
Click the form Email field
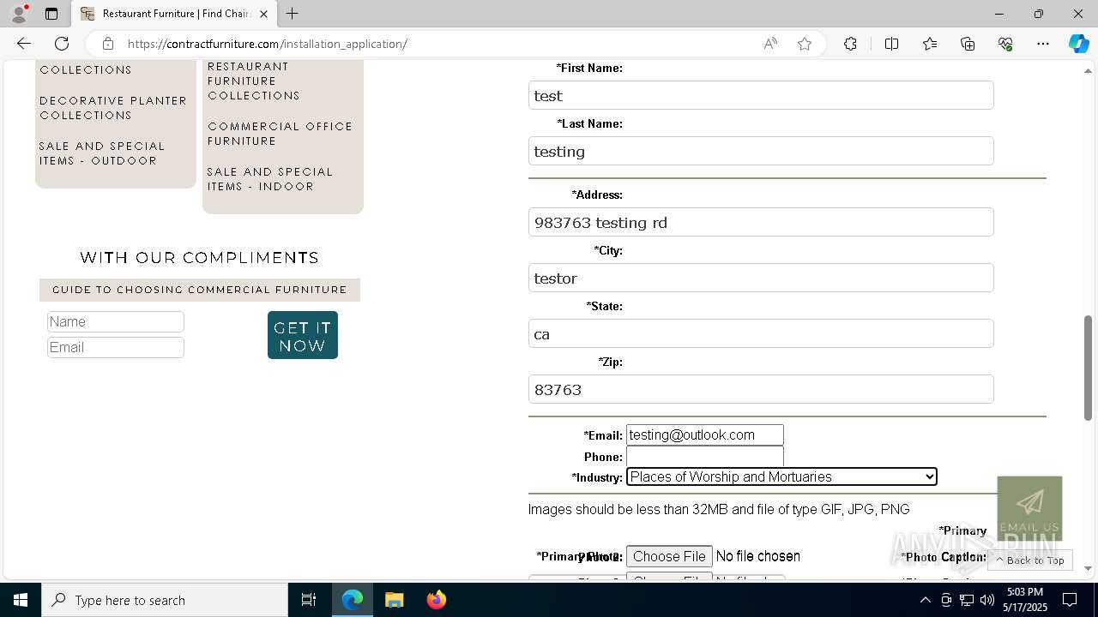click(705, 434)
